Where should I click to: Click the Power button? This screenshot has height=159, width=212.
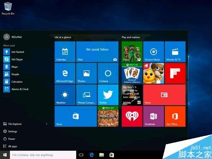(12, 139)
